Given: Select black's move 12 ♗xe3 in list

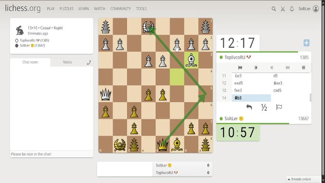Looking at the screenshot, I should pos(290,83).
